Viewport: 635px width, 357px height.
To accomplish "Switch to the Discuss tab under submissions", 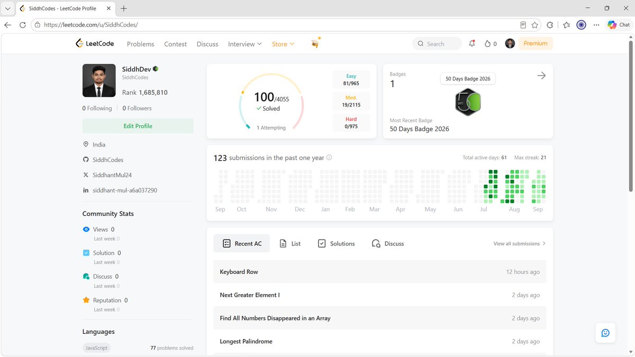I will click(388, 243).
